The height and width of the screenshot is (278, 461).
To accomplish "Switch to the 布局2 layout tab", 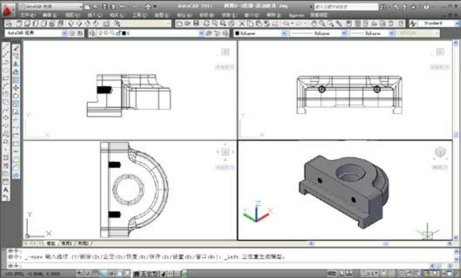I will pos(83,243).
